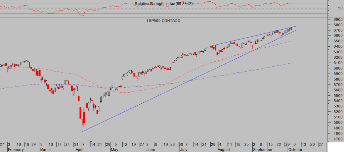
Task: Click the February month label
Action: point(17,150)
